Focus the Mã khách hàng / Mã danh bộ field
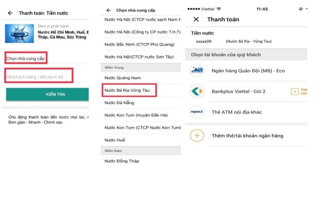The image size is (313, 202). click(x=39, y=76)
